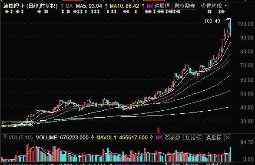Click the 深股通 button

[162, 6]
